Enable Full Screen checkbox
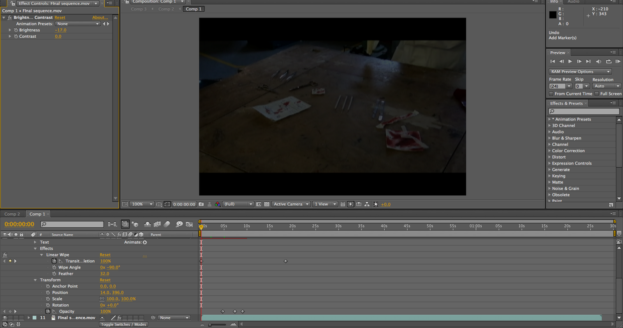Image resolution: width=623 pixels, height=328 pixels. (x=597, y=94)
